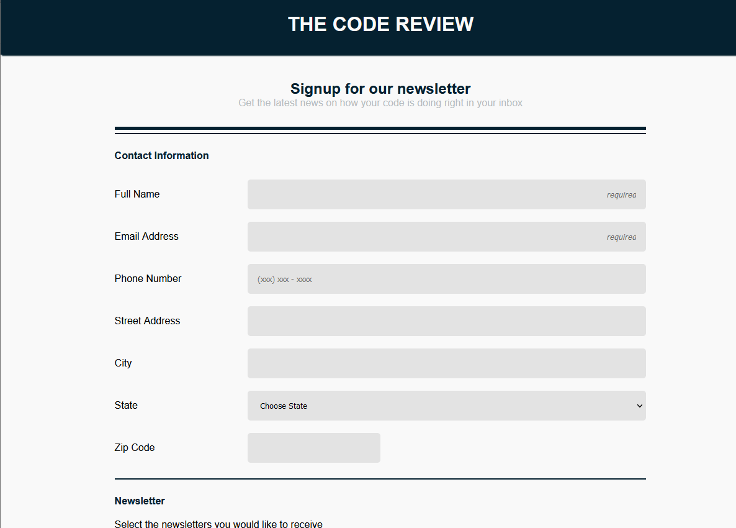The image size is (736, 528).
Task: Select the Phone Number input field
Action: click(446, 279)
